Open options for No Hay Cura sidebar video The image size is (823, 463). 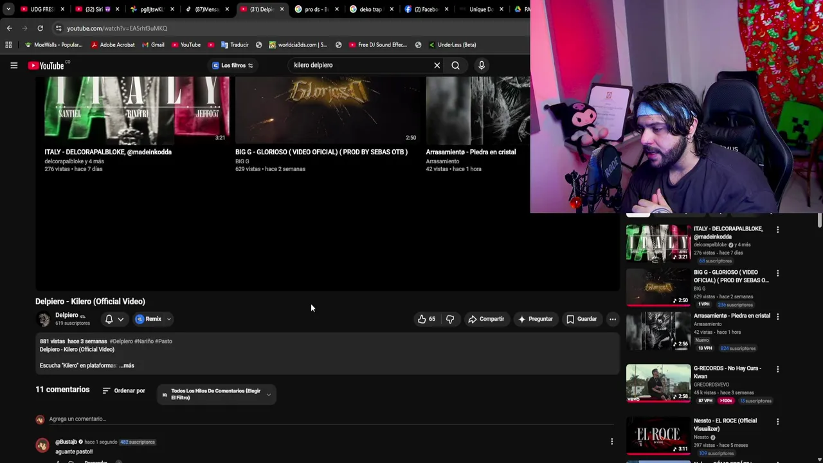point(777,369)
